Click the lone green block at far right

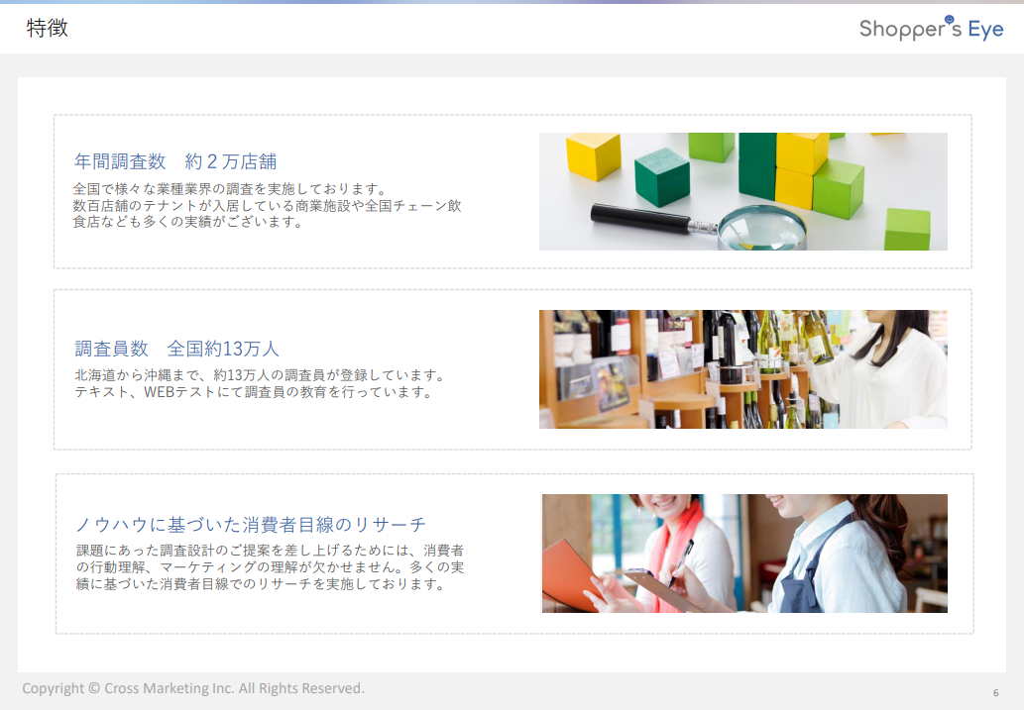click(x=907, y=229)
